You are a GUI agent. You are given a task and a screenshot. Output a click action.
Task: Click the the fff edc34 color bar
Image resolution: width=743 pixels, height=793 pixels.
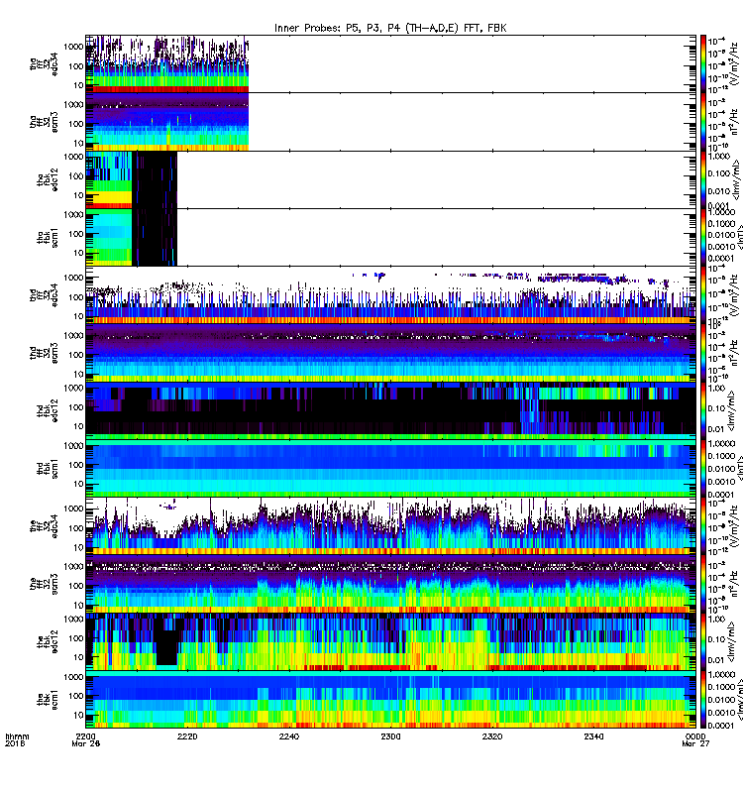pyautogui.click(x=703, y=526)
